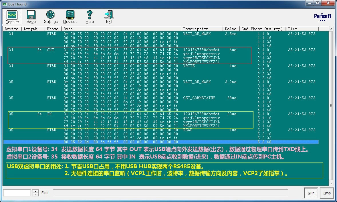Click the Length column header
337x202 pixels.
(33, 29)
